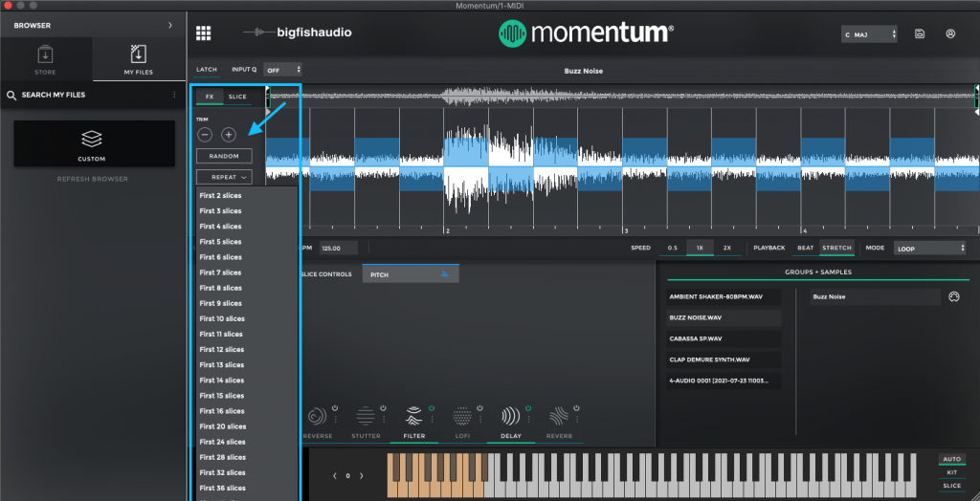Select the Reverb effect icon

pyautogui.click(x=558, y=415)
